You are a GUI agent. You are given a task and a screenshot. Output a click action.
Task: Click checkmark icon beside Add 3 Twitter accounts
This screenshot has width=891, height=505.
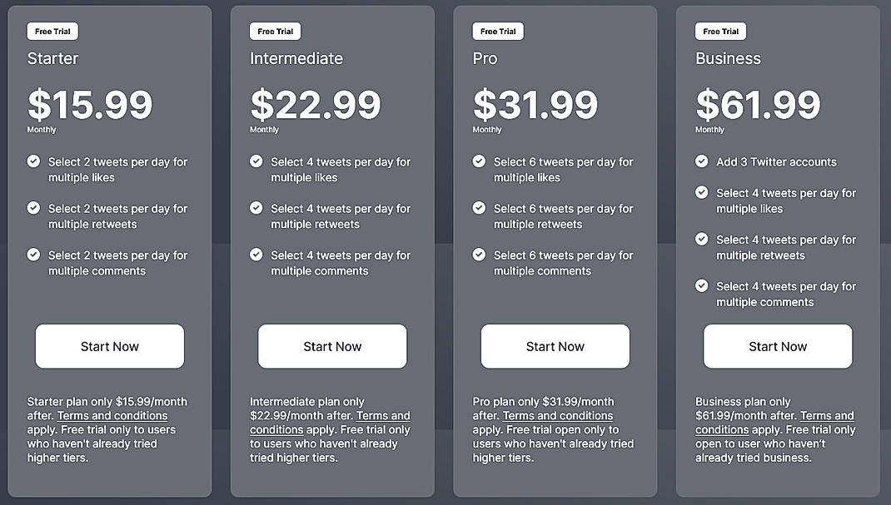(x=702, y=161)
